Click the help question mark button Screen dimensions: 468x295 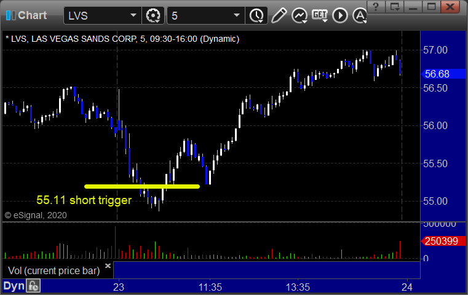[x=376, y=7]
